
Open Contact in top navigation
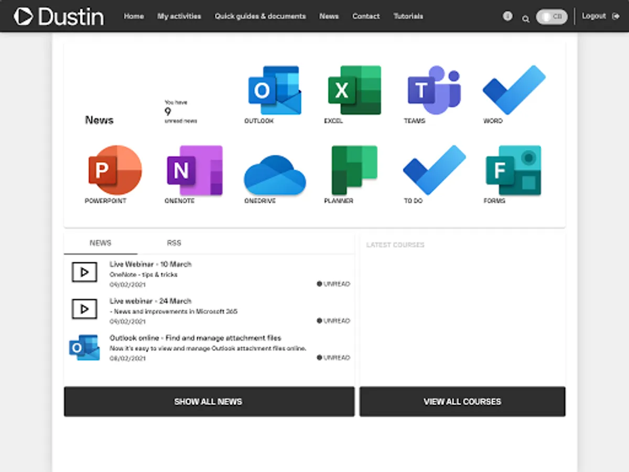366,16
